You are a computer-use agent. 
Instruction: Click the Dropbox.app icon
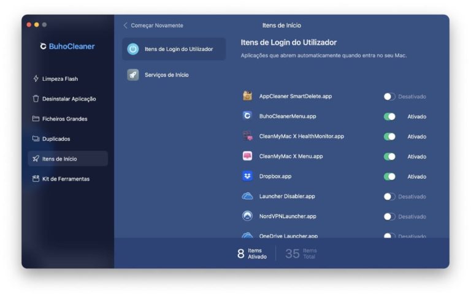(247, 176)
